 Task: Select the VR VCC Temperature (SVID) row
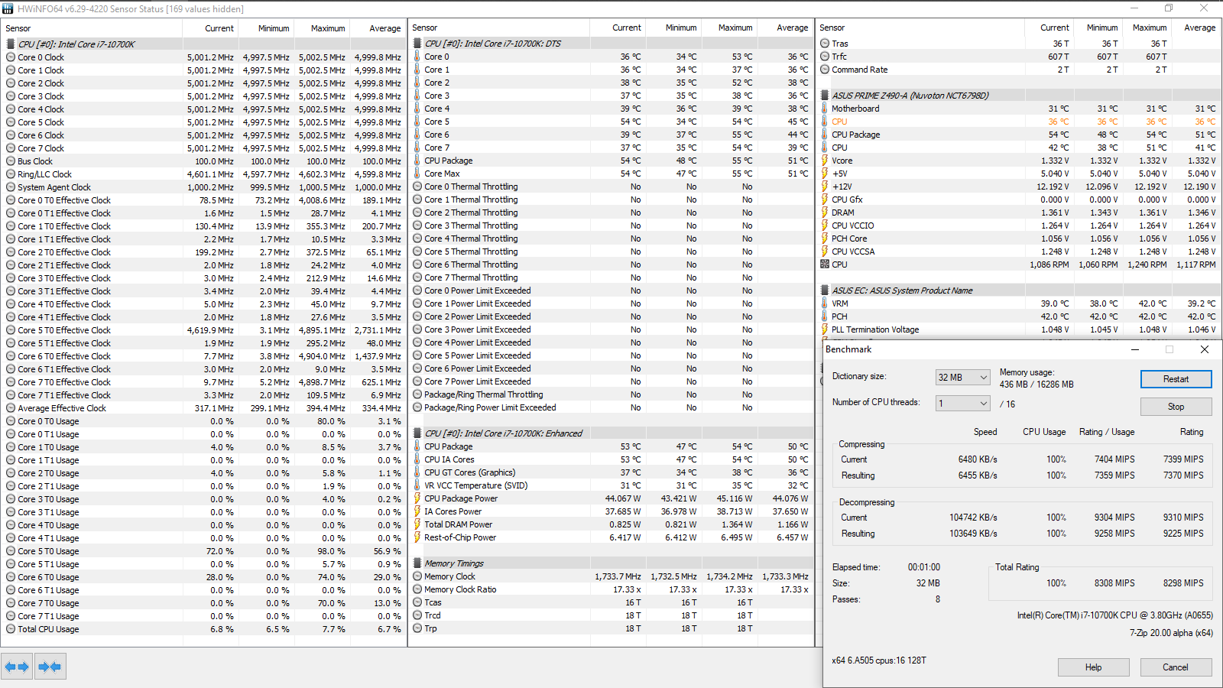point(611,485)
